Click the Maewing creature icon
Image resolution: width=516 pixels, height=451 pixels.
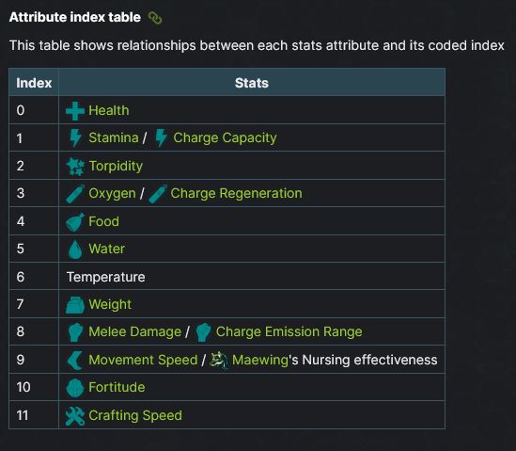pyautogui.click(x=219, y=360)
